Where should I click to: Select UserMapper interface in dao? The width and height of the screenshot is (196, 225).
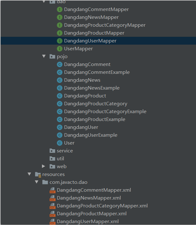78,49
